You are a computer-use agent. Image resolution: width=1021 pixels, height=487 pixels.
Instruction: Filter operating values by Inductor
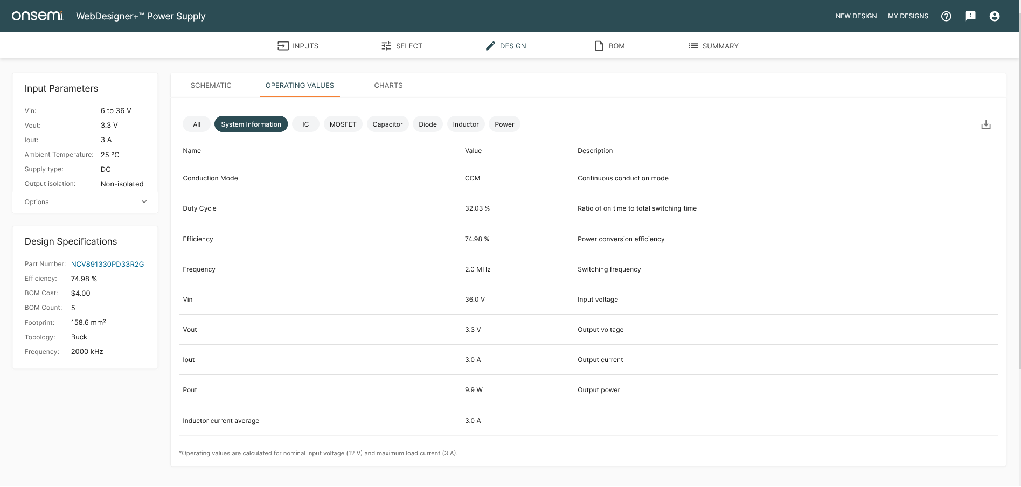466,124
